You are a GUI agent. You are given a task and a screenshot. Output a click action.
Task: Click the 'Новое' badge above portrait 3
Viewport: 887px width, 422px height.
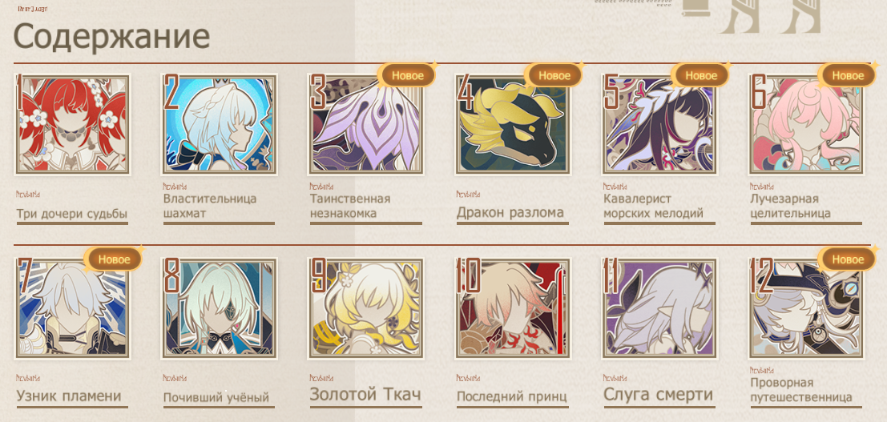coord(408,76)
